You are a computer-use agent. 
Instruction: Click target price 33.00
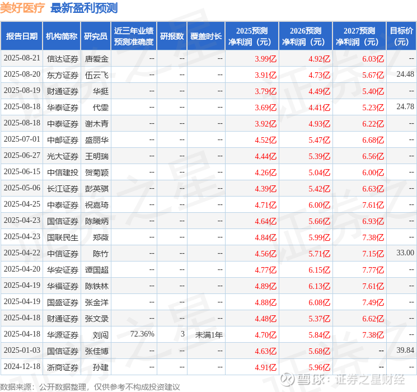405,253
